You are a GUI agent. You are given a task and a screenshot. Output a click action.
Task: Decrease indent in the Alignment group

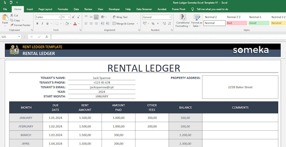(103, 23)
